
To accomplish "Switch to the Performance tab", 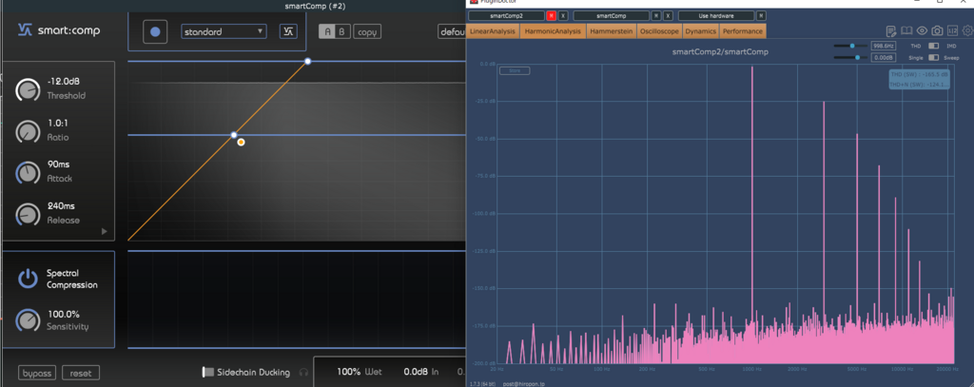I will [742, 31].
